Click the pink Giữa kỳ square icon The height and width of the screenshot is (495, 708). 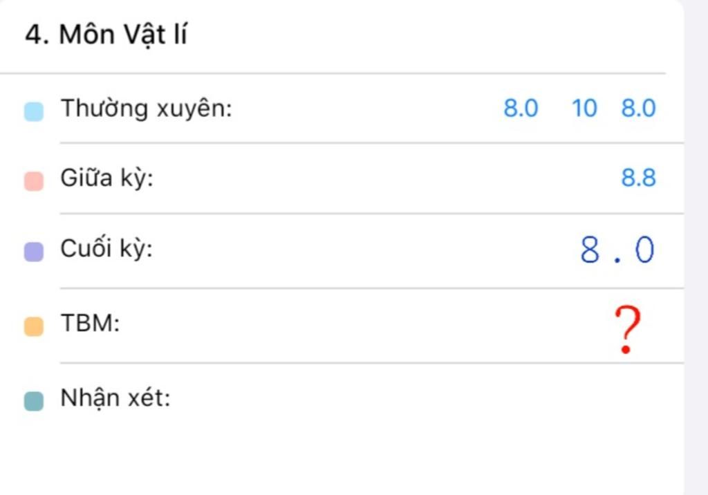34,181
